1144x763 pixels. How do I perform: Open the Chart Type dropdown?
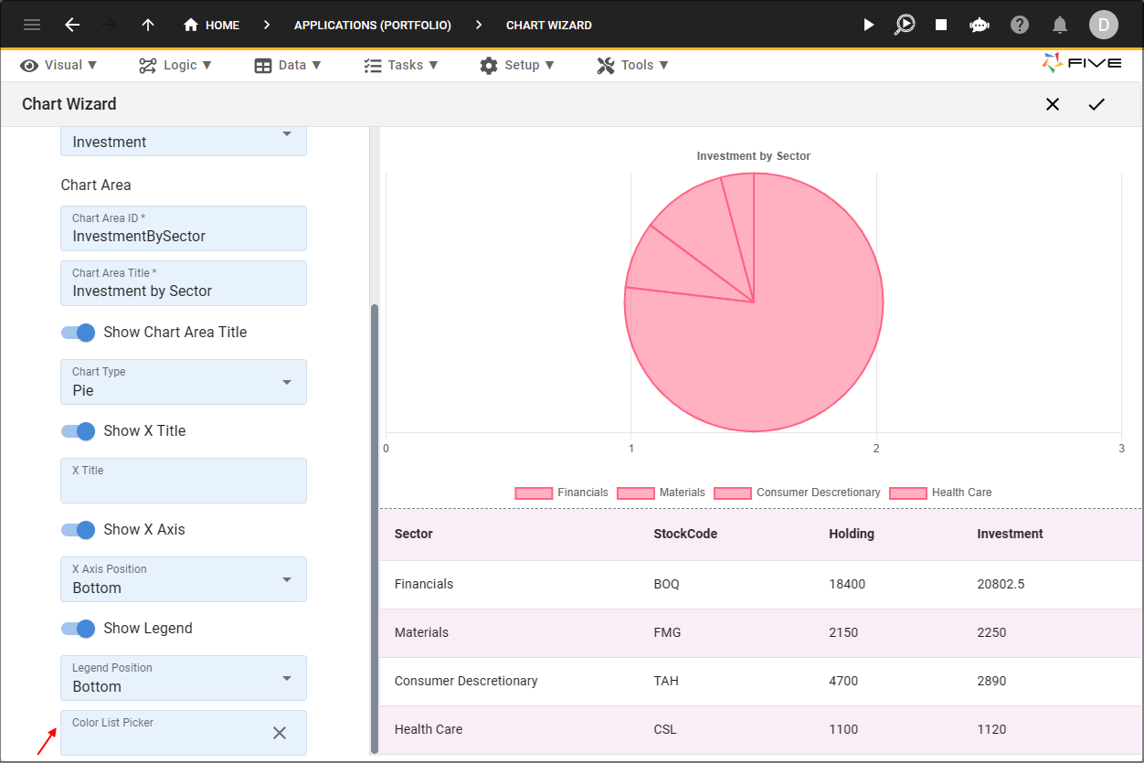[x=184, y=382]
